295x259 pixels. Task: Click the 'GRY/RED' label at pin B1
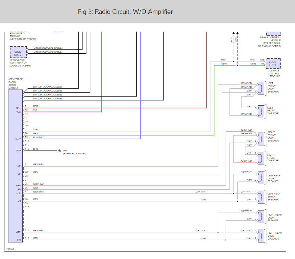pyautogui.click(x=38, y=165)
